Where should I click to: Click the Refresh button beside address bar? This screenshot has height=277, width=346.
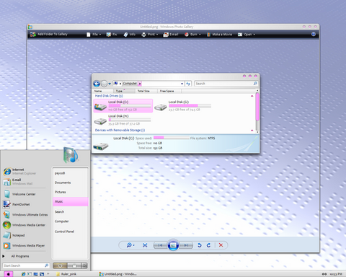[188, 84]
